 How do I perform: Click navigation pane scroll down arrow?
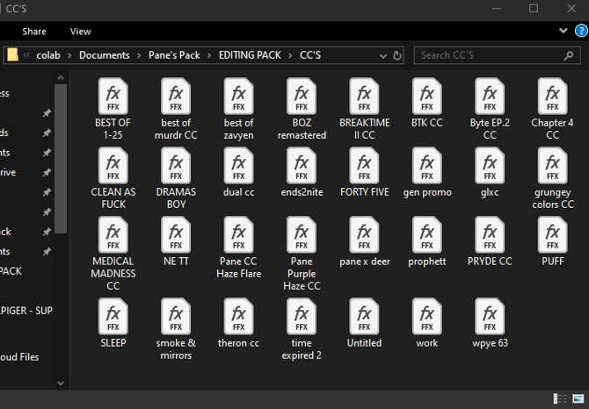[x=61, y=384]
